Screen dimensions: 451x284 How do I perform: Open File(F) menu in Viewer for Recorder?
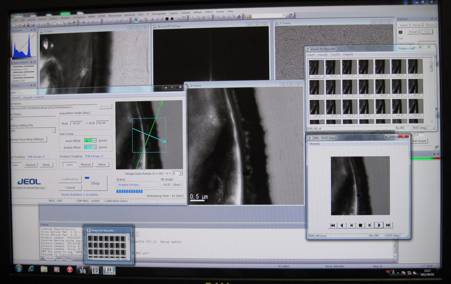(311, 55)
